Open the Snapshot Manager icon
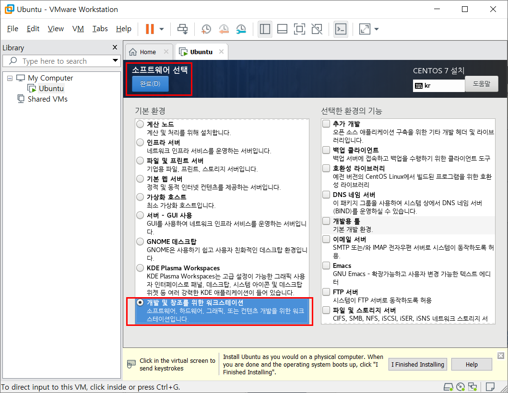The width and height of the screenshot is (508, 393). point(241,29)
